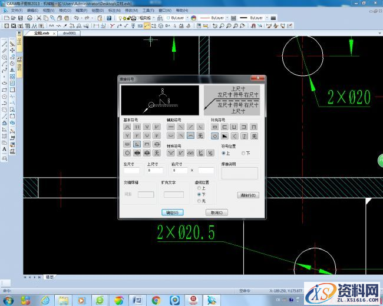Screen dimensions: 383x306
Task: Confirm with the 确定(O) button
Action: click(x=173, y=212)
